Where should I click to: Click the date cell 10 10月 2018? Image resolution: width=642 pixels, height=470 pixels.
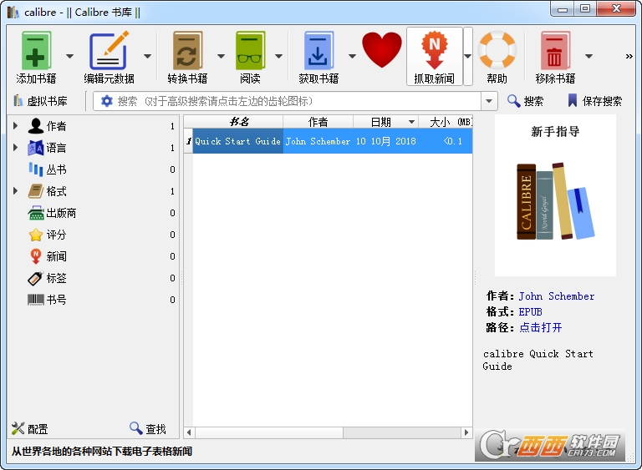coord(385,141)
